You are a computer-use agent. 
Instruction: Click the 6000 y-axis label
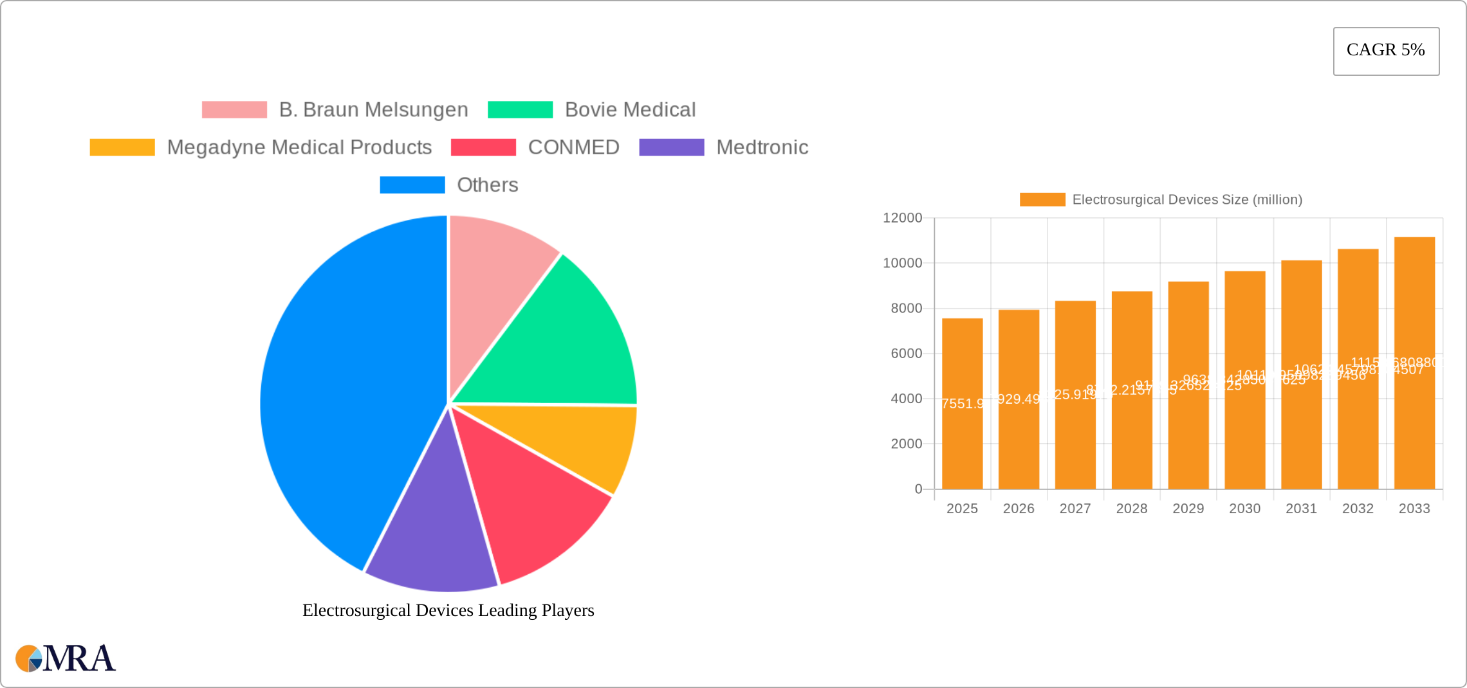[906, 354]
